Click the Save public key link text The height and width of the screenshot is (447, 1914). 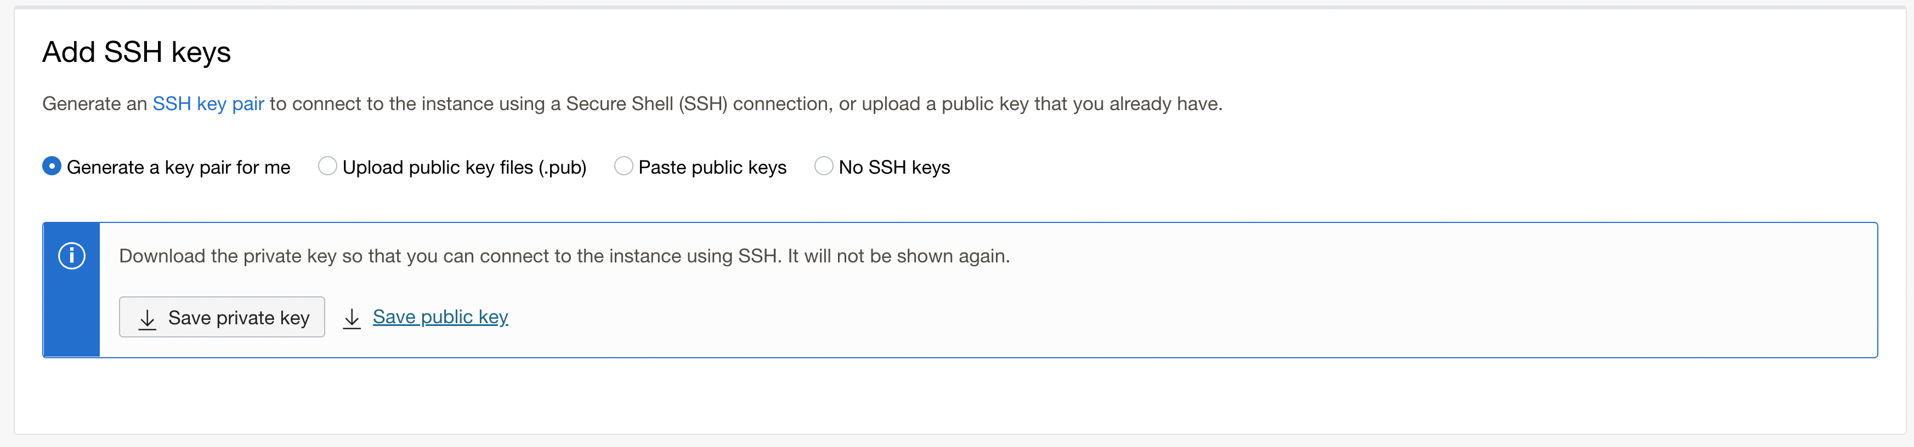coord(440,317)
